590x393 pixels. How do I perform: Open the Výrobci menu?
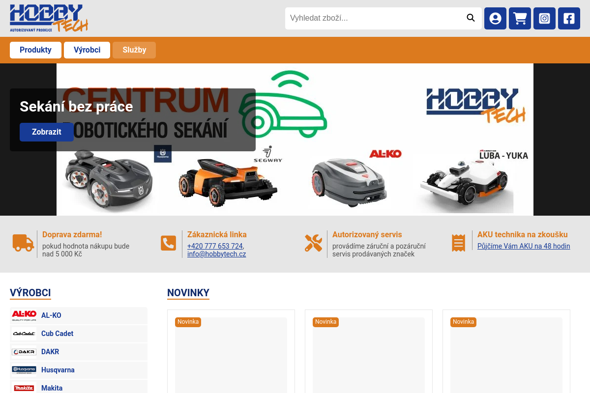(87, 50)
